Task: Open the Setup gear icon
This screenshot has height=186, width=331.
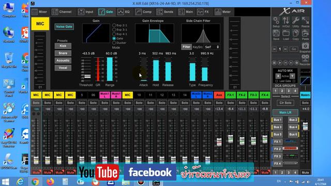Action: click(276, 22)
